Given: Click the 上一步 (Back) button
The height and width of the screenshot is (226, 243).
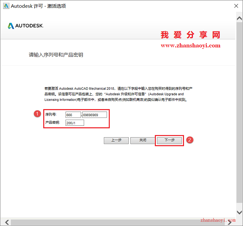Looking at the screenshot, I should 116,140.
